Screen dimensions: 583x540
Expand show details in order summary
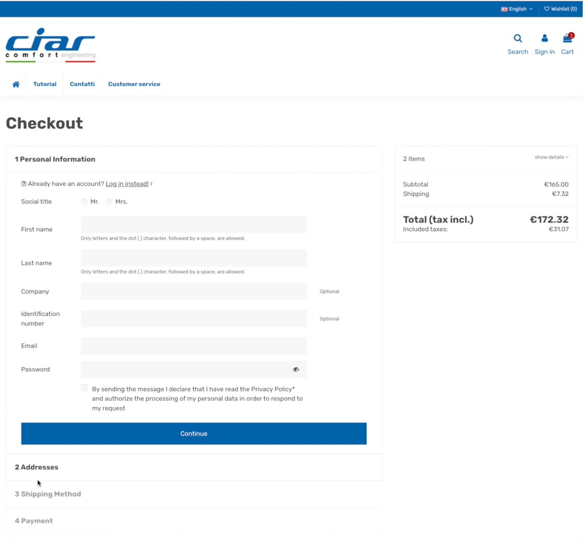[x=551, y=157]
